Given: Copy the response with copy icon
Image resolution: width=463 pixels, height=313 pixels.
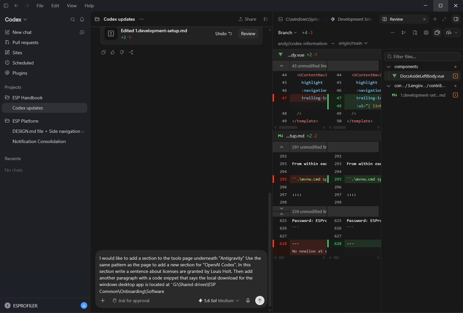Looking at the screenshot, I should [x=103, y=52].
